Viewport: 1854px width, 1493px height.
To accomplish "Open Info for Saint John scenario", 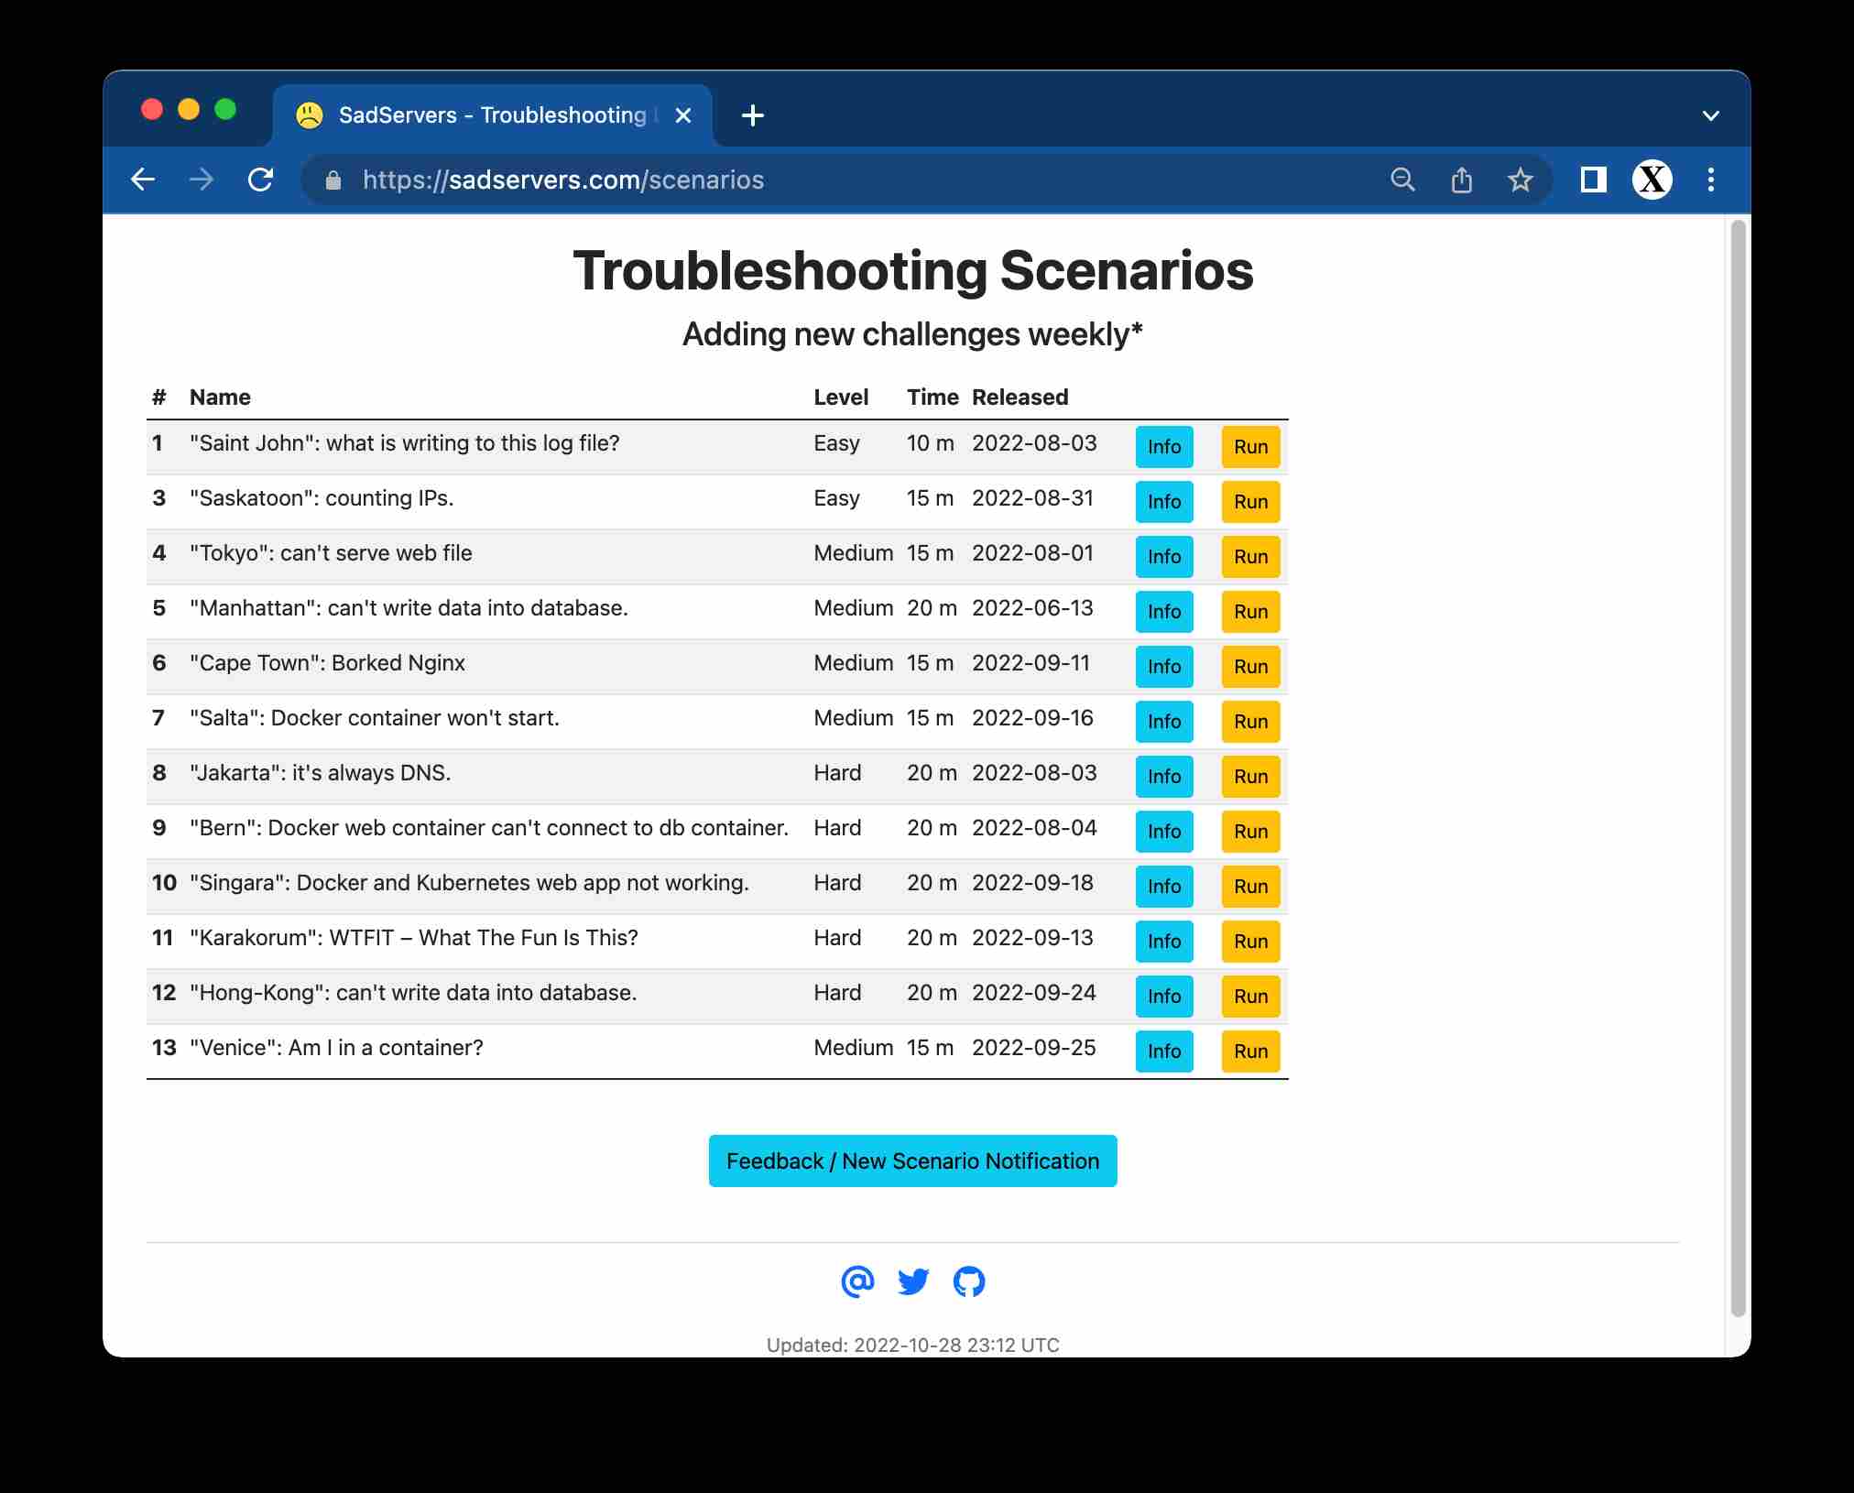I will (x=1164, y=447).
